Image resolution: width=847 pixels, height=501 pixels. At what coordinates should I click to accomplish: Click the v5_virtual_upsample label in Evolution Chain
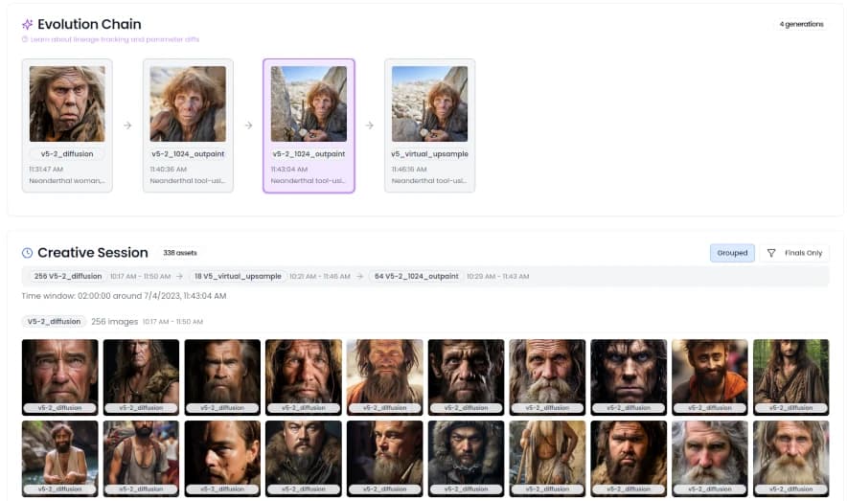(x=430, y=154)
